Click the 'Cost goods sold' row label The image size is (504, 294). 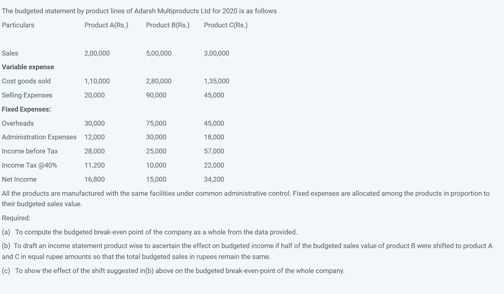pos(26,81)
